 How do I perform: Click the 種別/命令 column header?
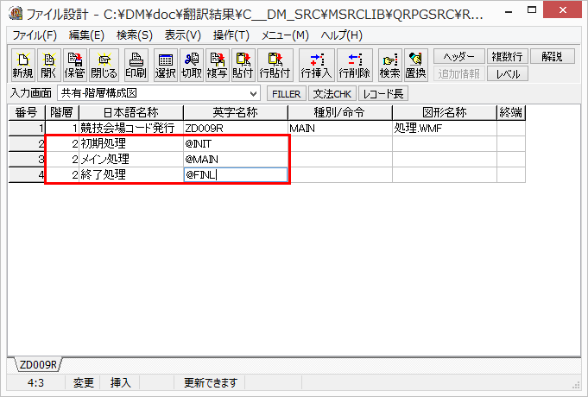(339, 112)
